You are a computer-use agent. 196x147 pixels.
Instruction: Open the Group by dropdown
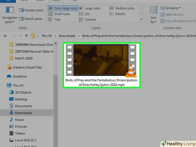click(171, 8)
